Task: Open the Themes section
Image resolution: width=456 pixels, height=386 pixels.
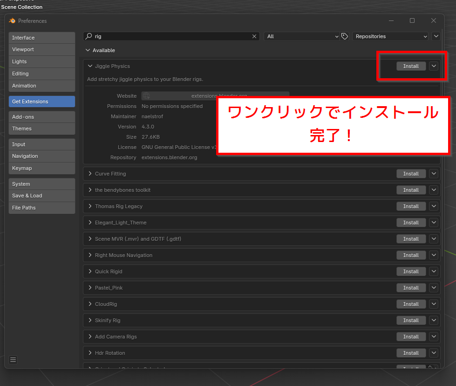Action: (41, 129)
